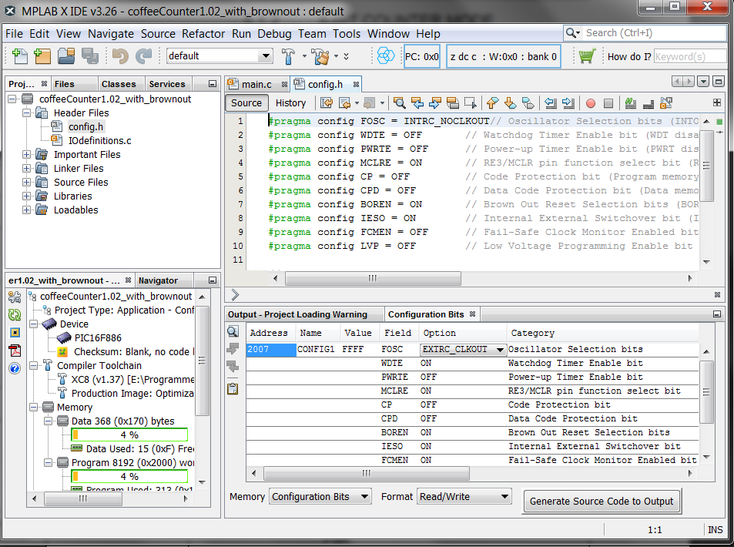Image resolution: width=734 pixels, height=547 pixels.
Task: Click the Undo arrow icon
Action: 120,56
